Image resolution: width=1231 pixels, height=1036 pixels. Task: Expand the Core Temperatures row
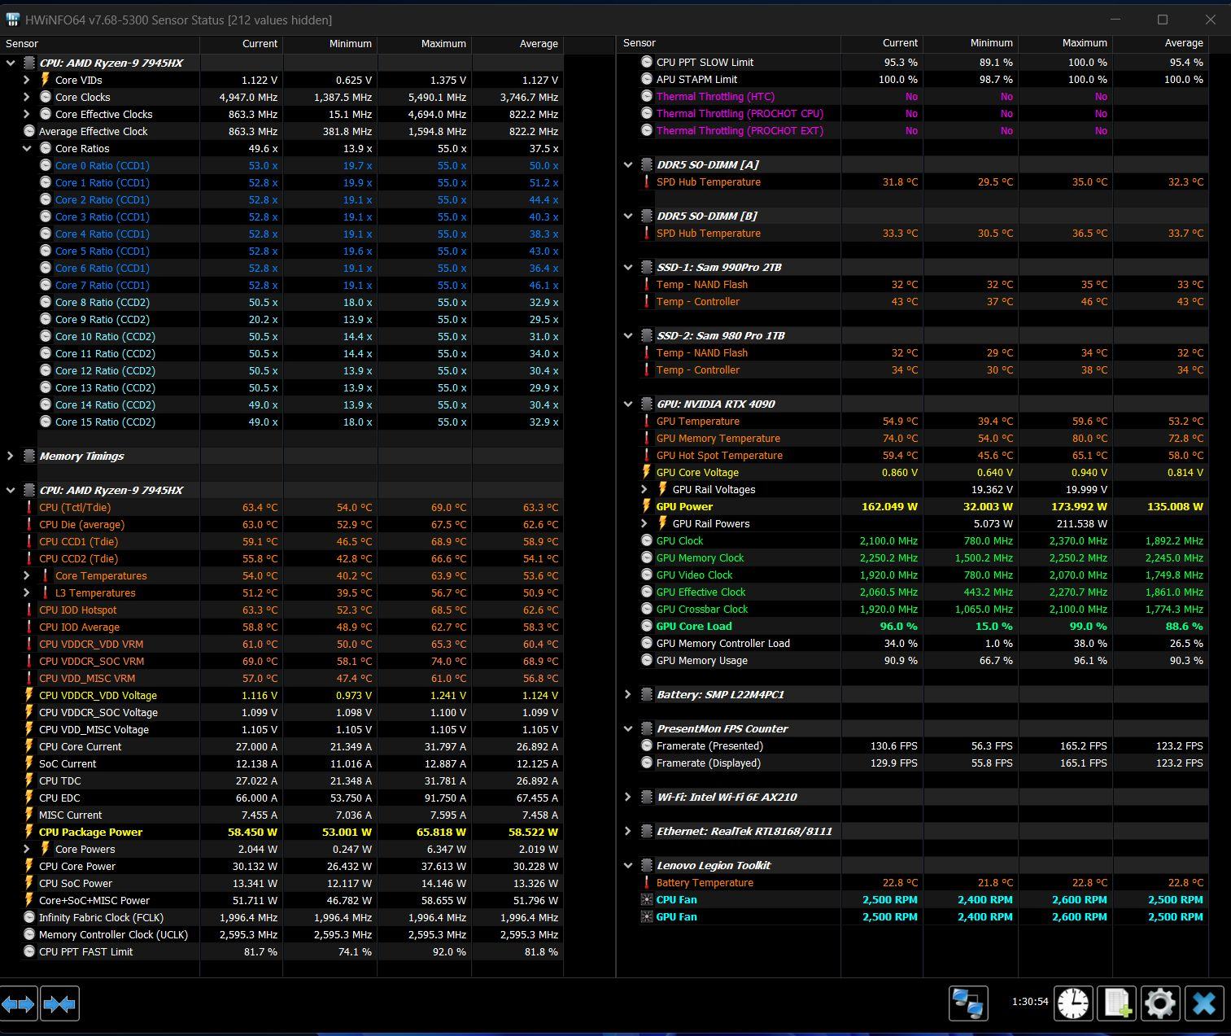26,575
